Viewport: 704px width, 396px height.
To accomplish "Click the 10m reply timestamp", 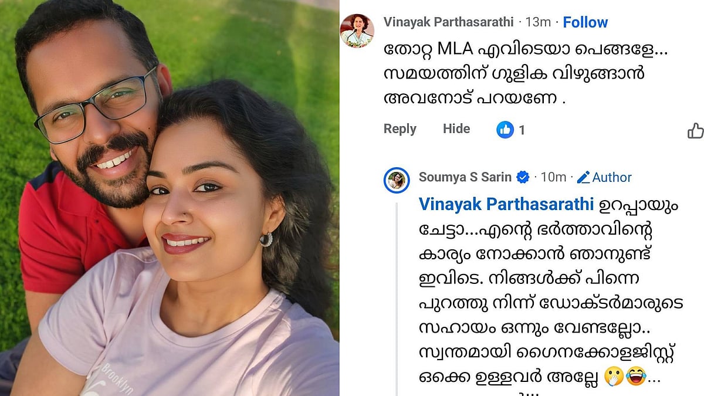I will click(x=553, y=177).
